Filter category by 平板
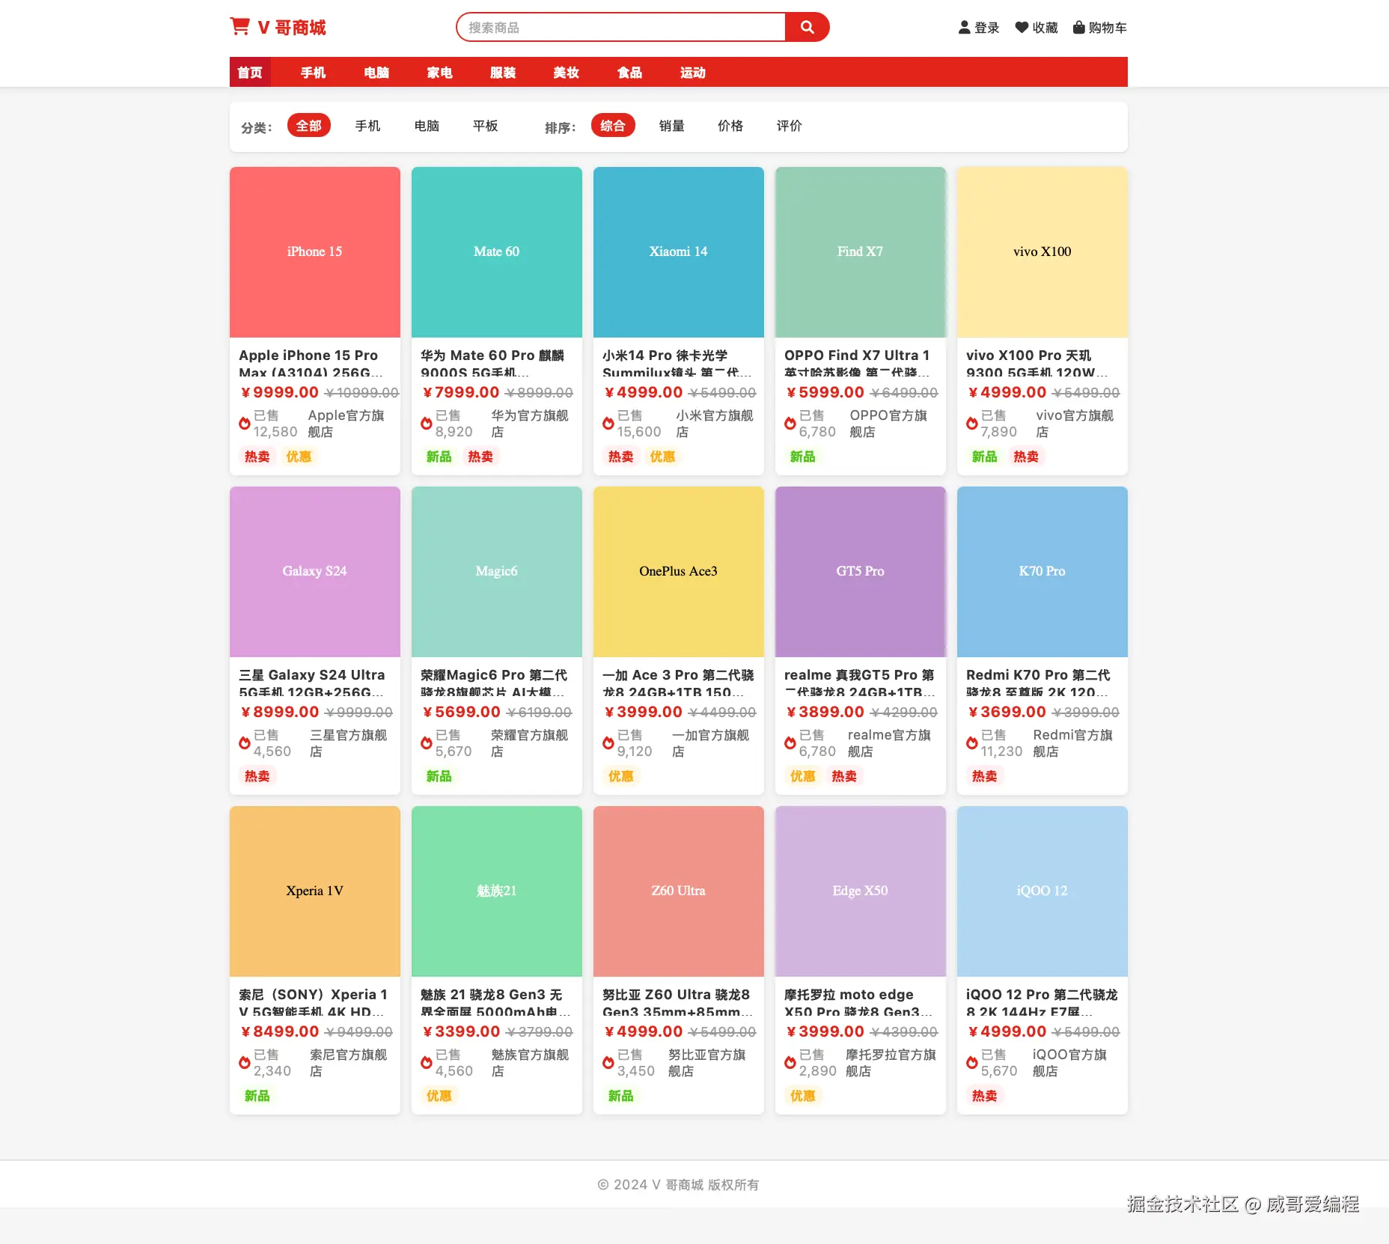 click(x=486, y=126)
